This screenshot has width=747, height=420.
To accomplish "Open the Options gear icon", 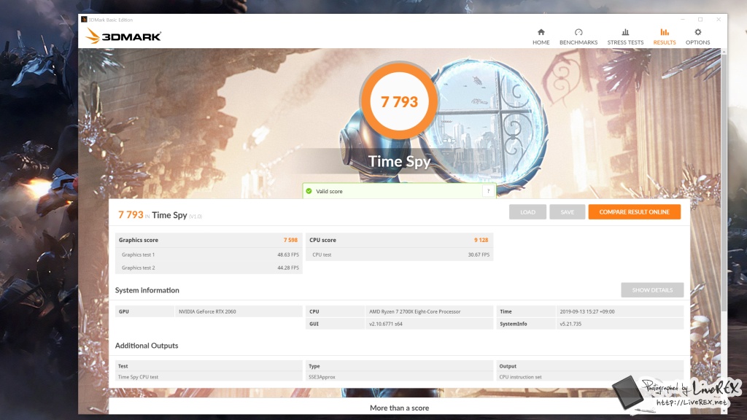I will click(697, 32).
